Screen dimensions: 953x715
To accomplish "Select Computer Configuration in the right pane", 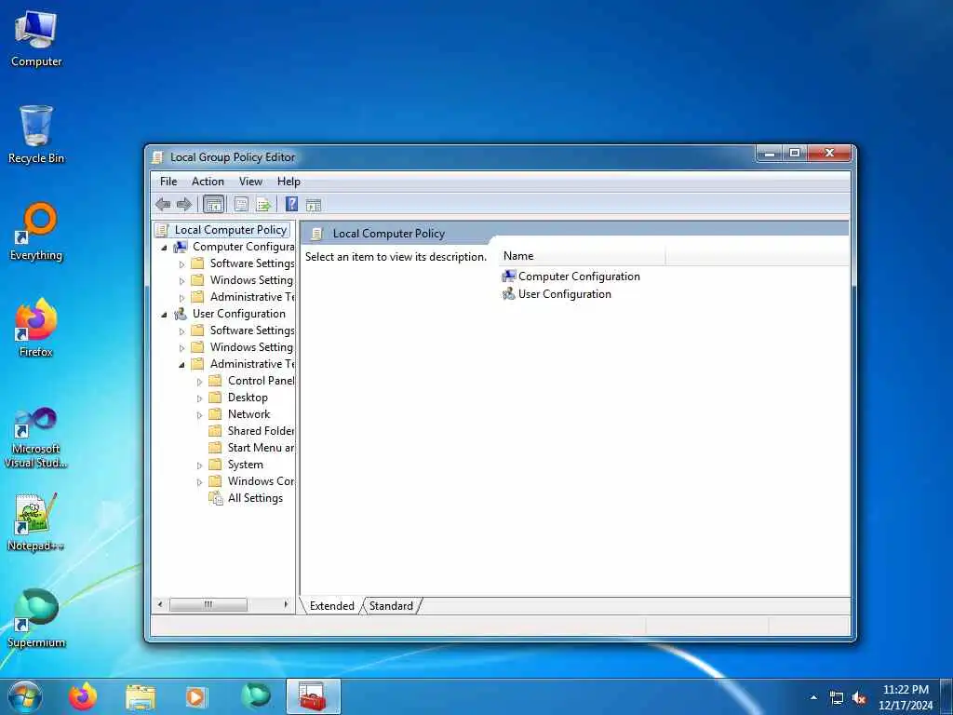I will (570, 276).
